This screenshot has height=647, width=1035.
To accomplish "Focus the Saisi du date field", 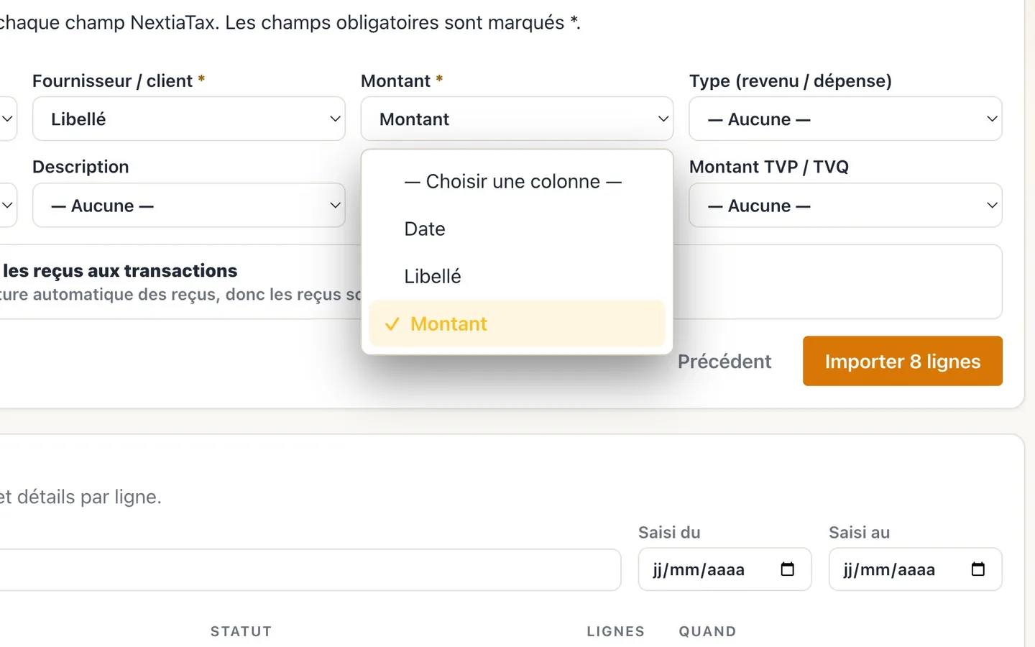I will pyautogui.click(x=724, y=569).
